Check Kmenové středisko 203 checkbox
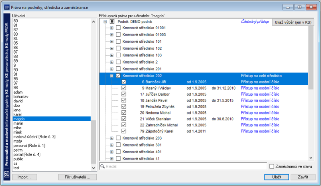This screenshot has height=186, width=321. point(118,138)
